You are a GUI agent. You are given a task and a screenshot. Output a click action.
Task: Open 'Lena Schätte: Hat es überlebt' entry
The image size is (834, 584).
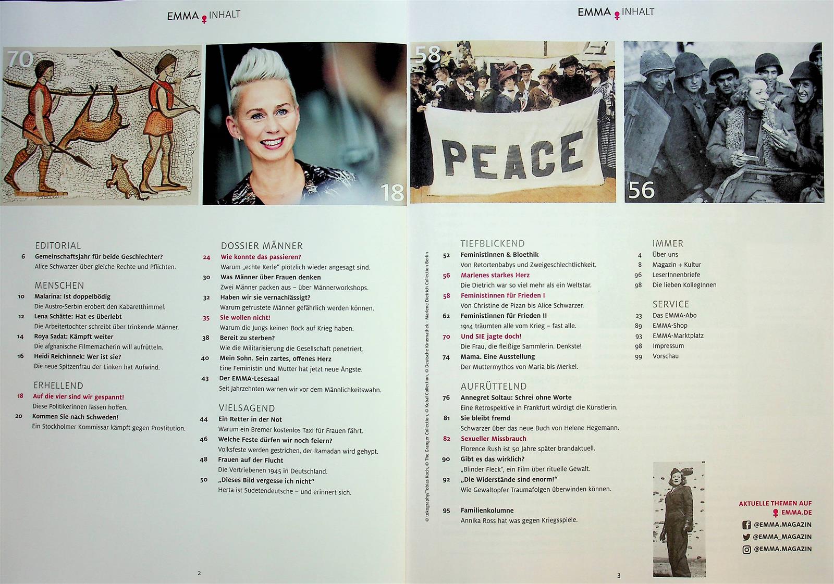point(78,316)
